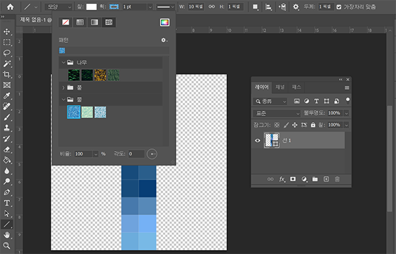Image resolution: width=396 pixels, height=254 pixels.
Task: Open the Layers panel menu
Action: pos(347,88)
